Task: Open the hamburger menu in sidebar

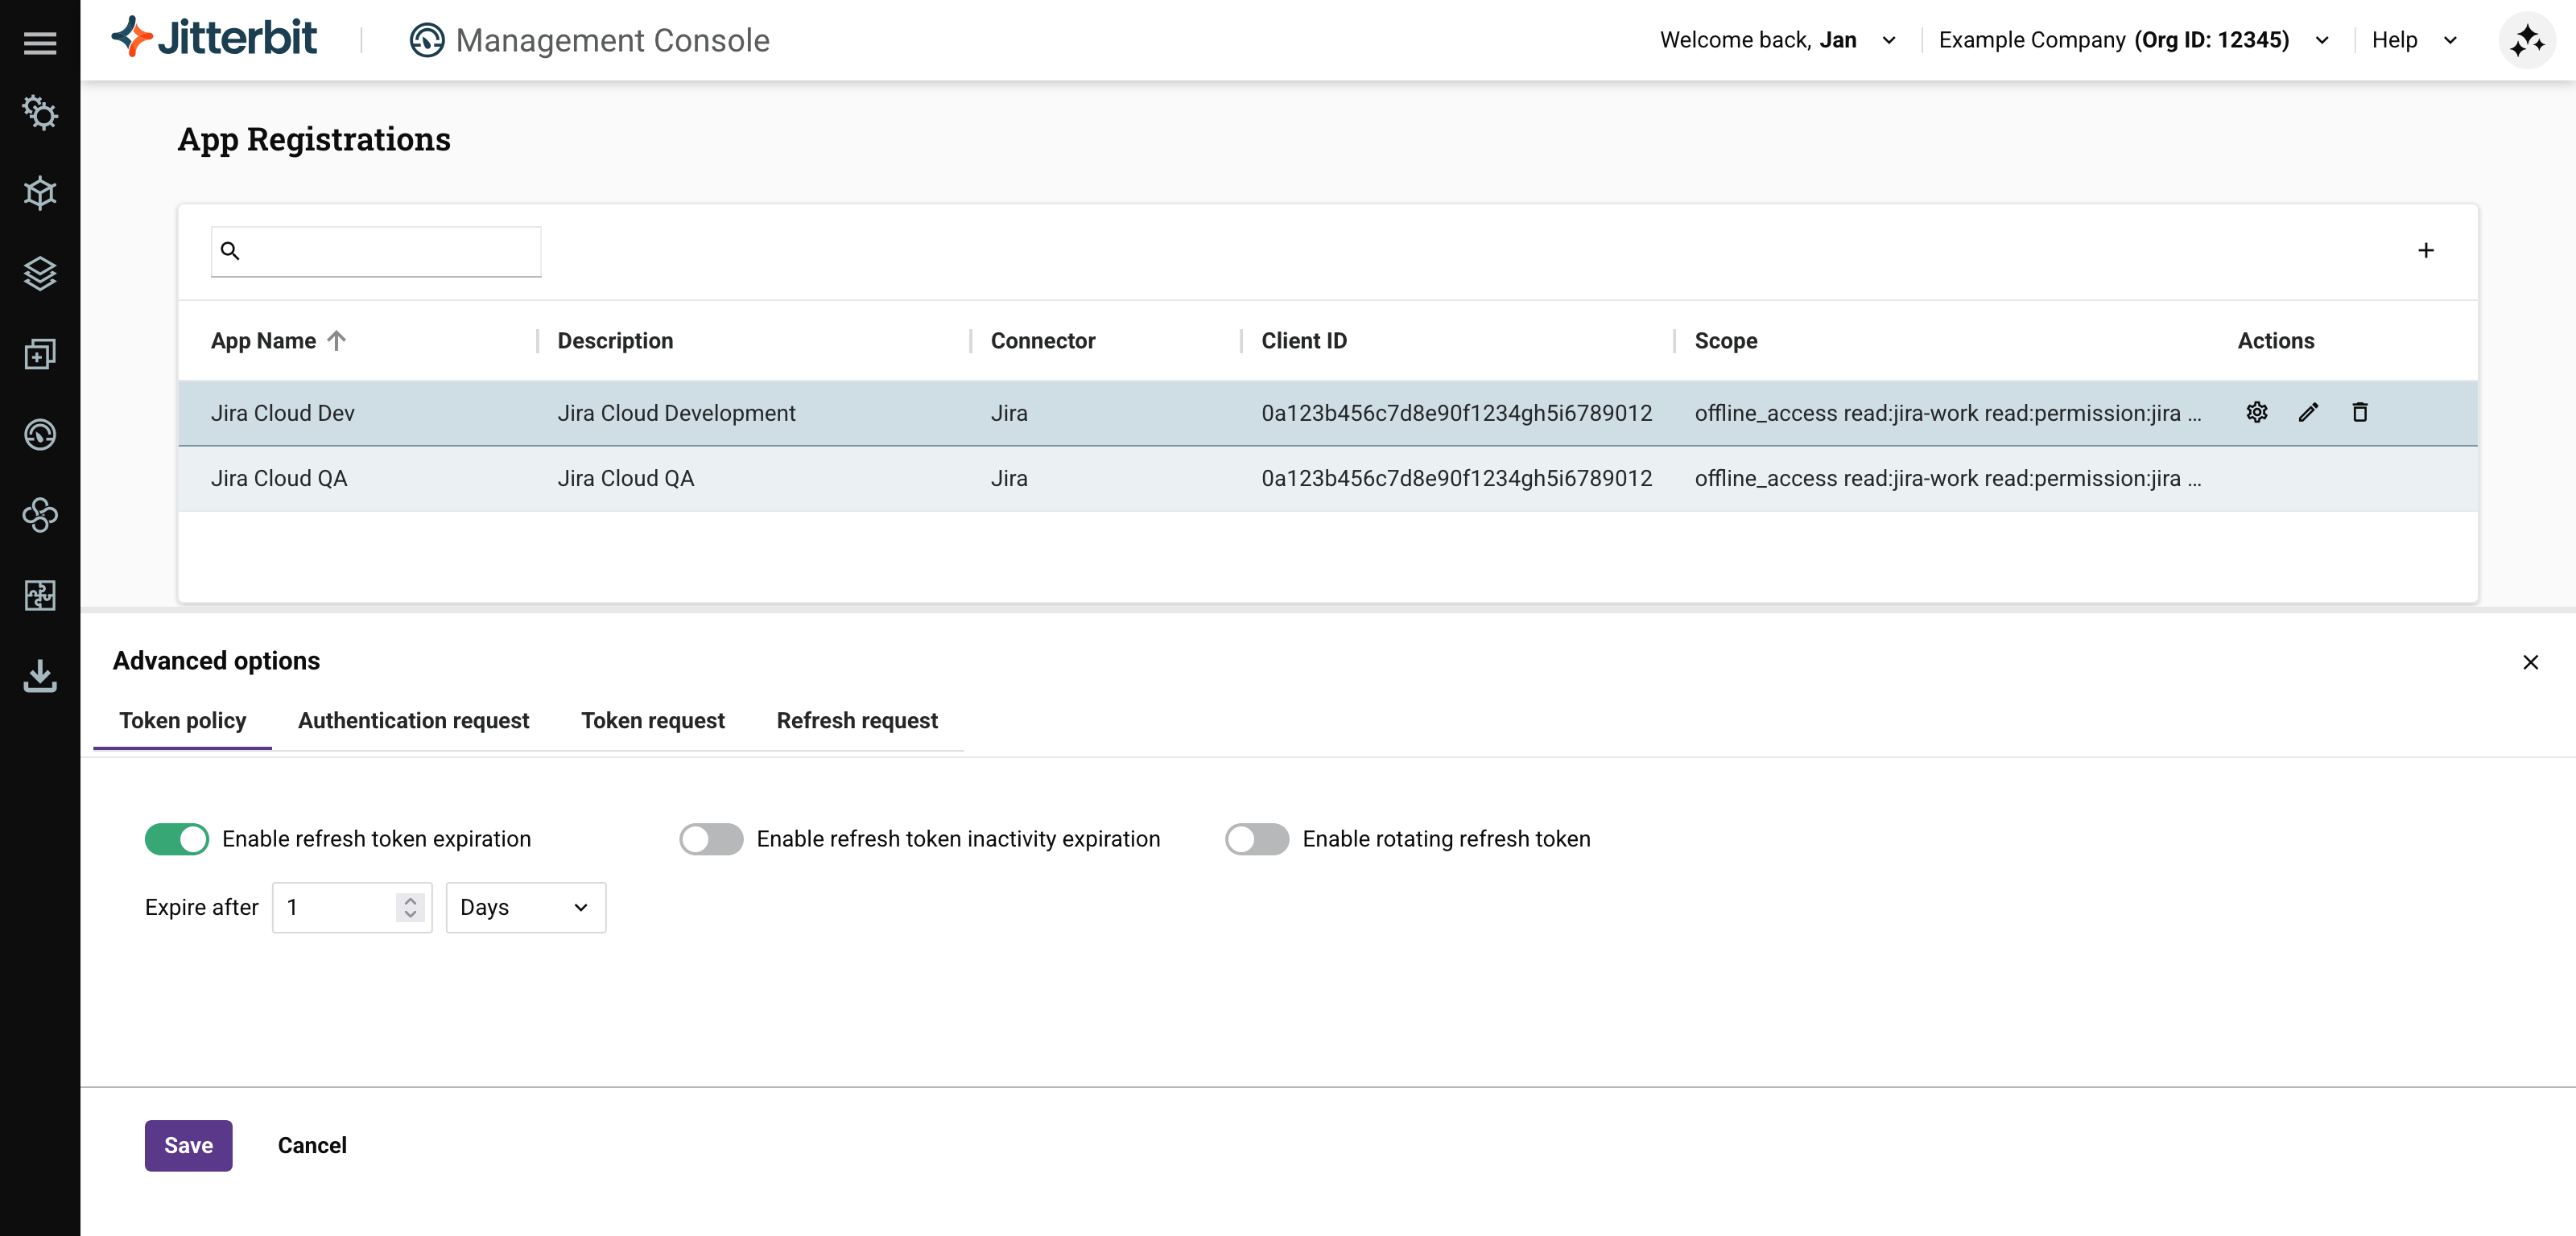Action: click(x=40, y=43)
